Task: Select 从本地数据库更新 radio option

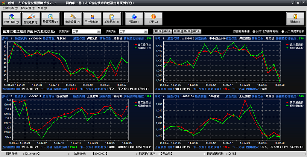Action: click(x=254, y=32)
